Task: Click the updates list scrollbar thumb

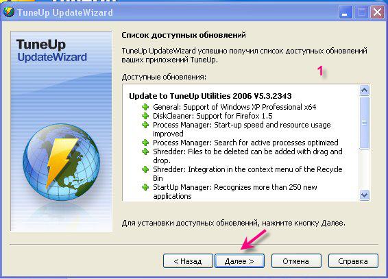Action: coord(364,123)
